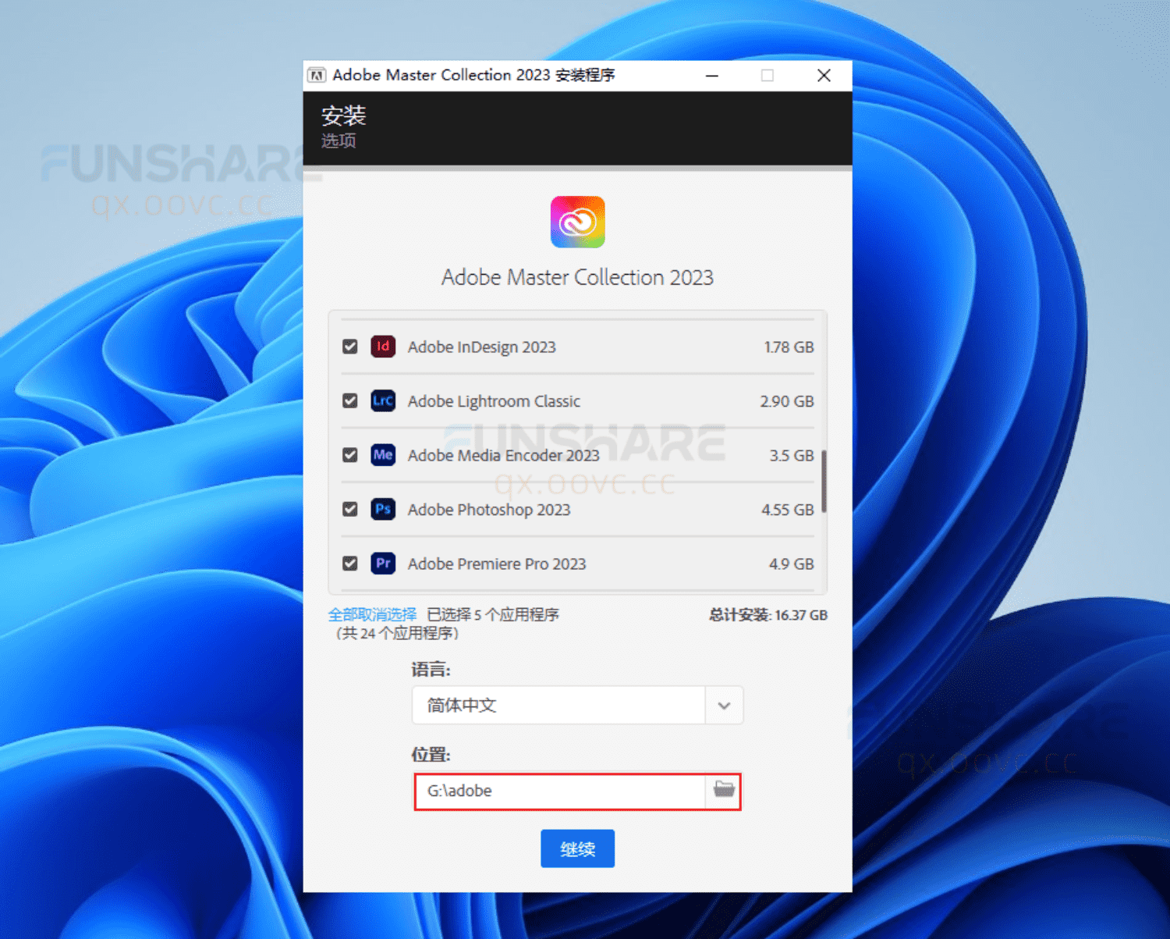Screen dimensions: 1170x939
Task: Open the 简体中文 language combo box
Action: click(x=558, y=706)
